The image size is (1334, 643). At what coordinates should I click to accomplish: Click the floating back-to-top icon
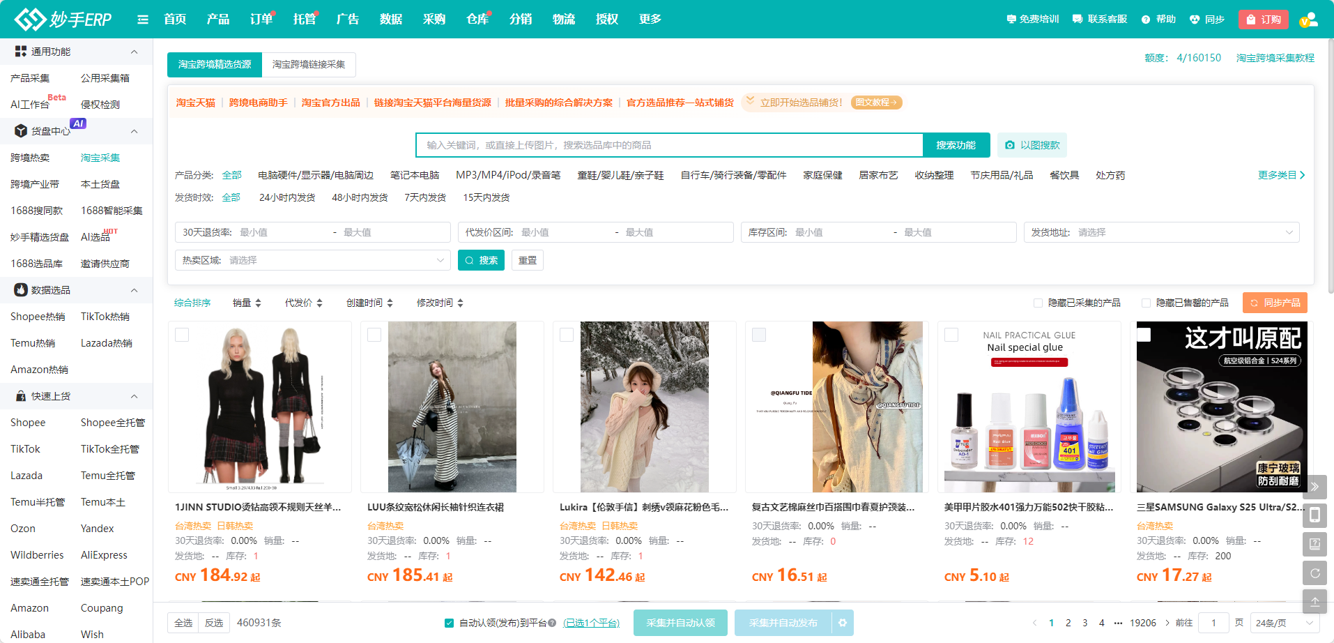[x=1314, y=601]
